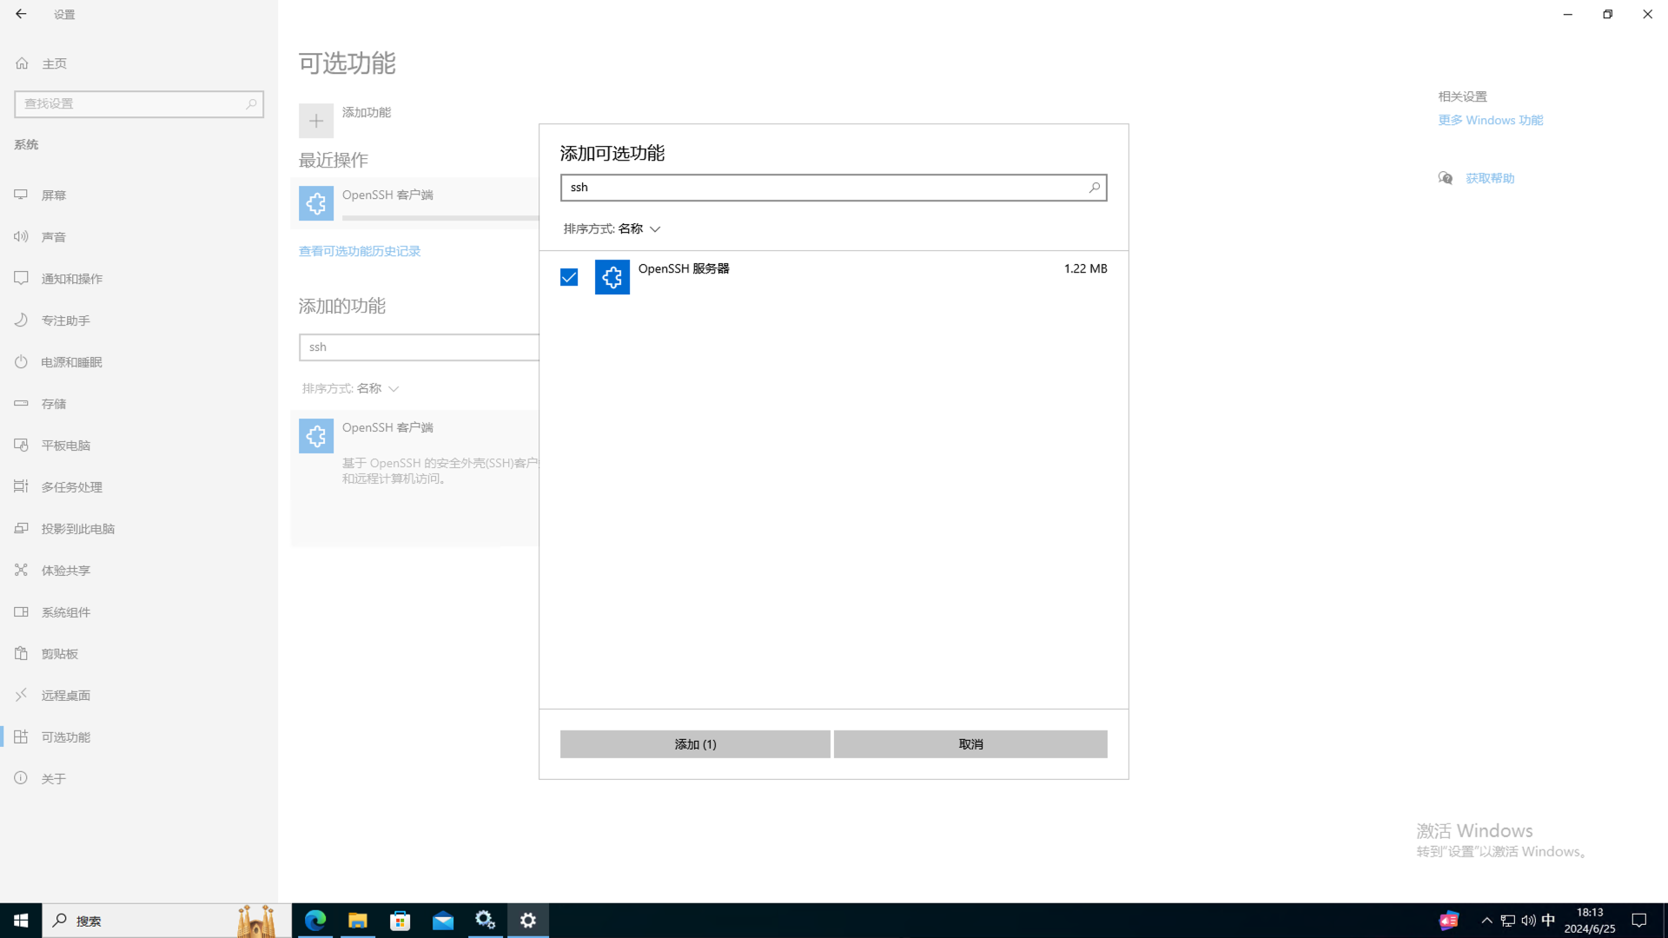Click the 系统组件 icon
The width and height of the screenshot is (1668, 938).
(x=21, y=611)
